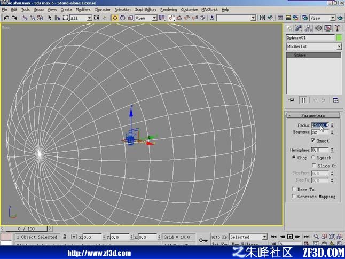Switch to the Hierarchy panel tab
Screen dimensions: 345x259
pos(308,28)
